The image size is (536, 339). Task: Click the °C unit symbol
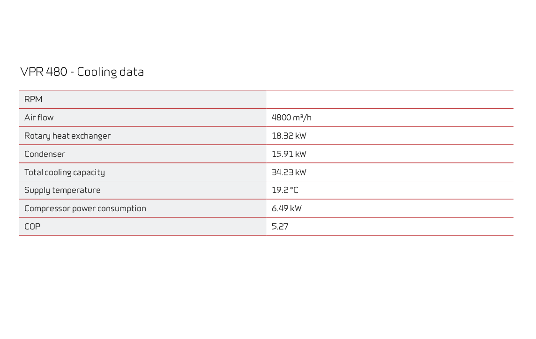click(x=294, y=190)
